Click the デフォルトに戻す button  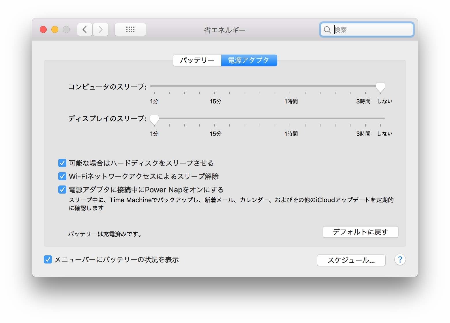point(360,232)
